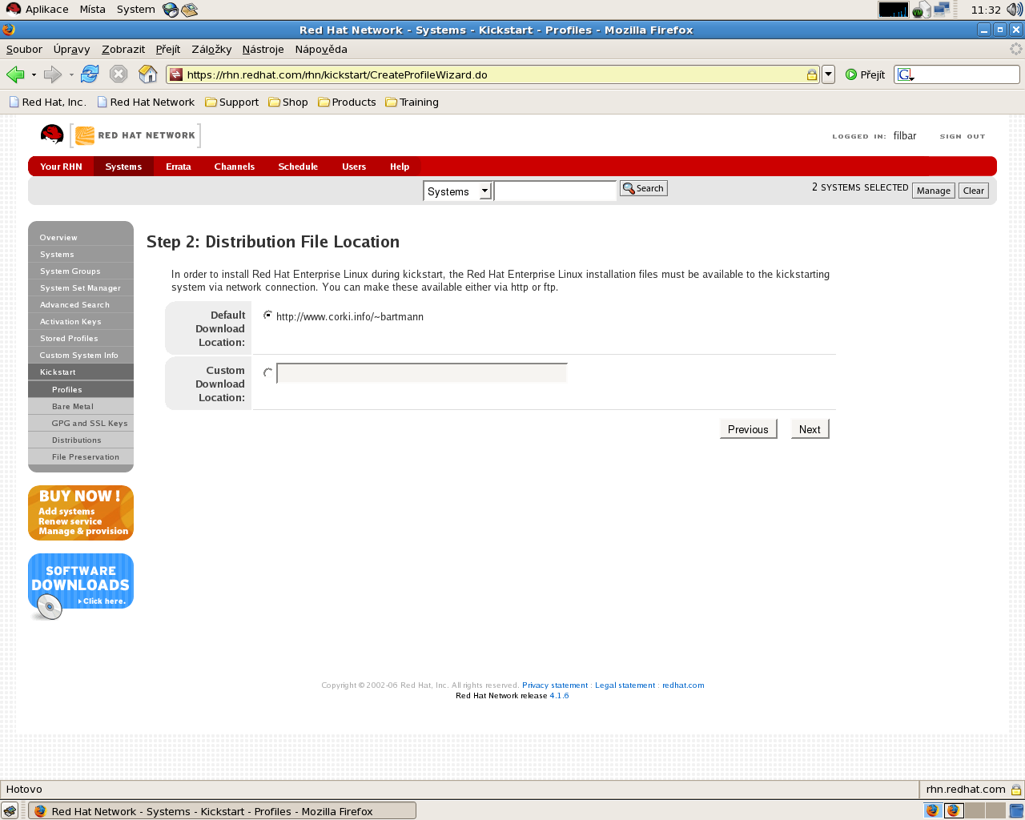Click the grey forward arrow in Firefox toolbar

[53, 74]
